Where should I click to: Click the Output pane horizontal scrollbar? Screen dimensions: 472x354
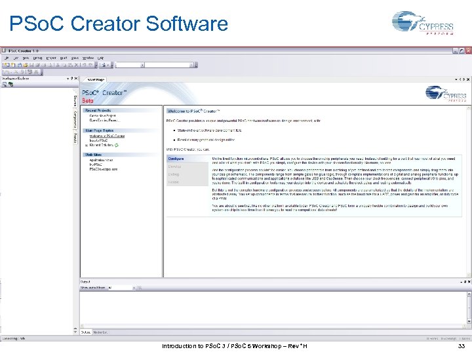273,326
